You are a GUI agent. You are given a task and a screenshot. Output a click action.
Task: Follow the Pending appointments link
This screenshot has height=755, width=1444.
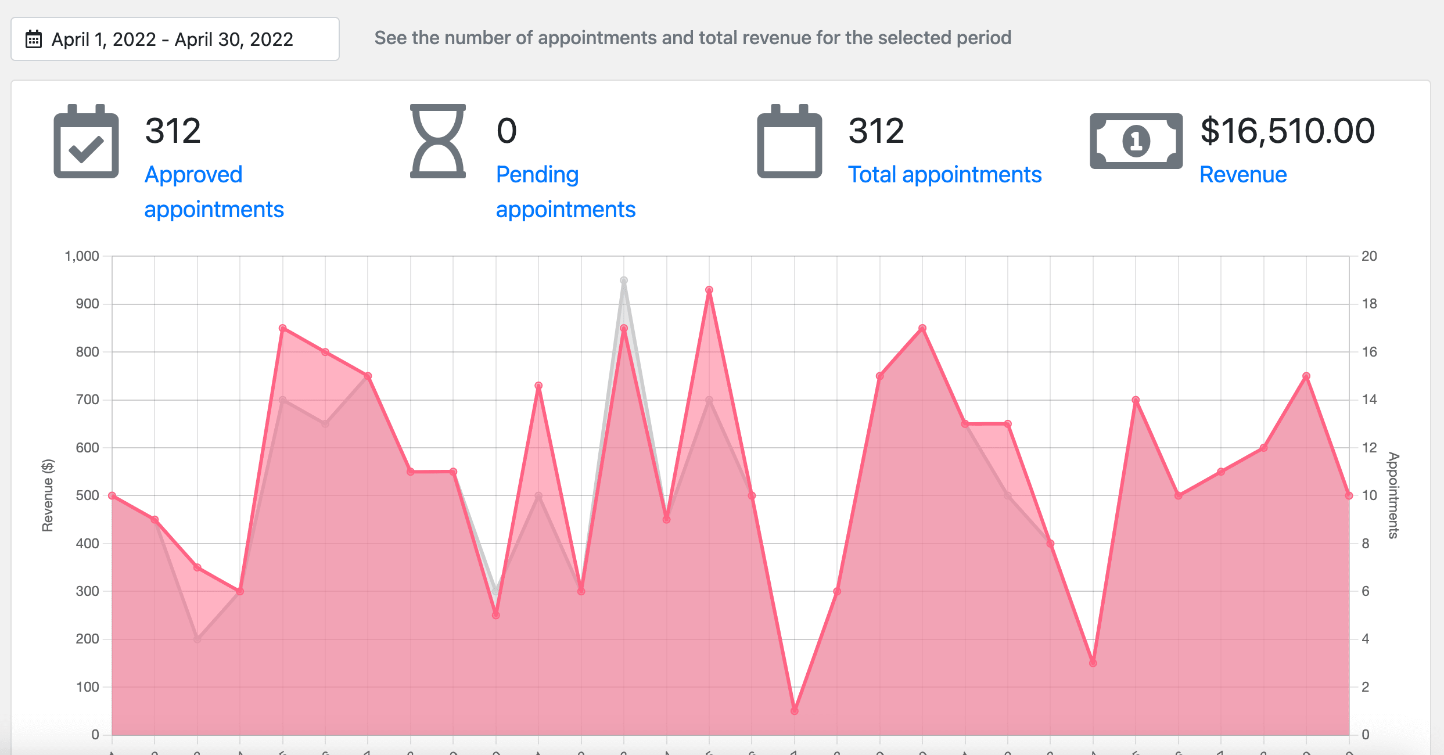[565, 192]
